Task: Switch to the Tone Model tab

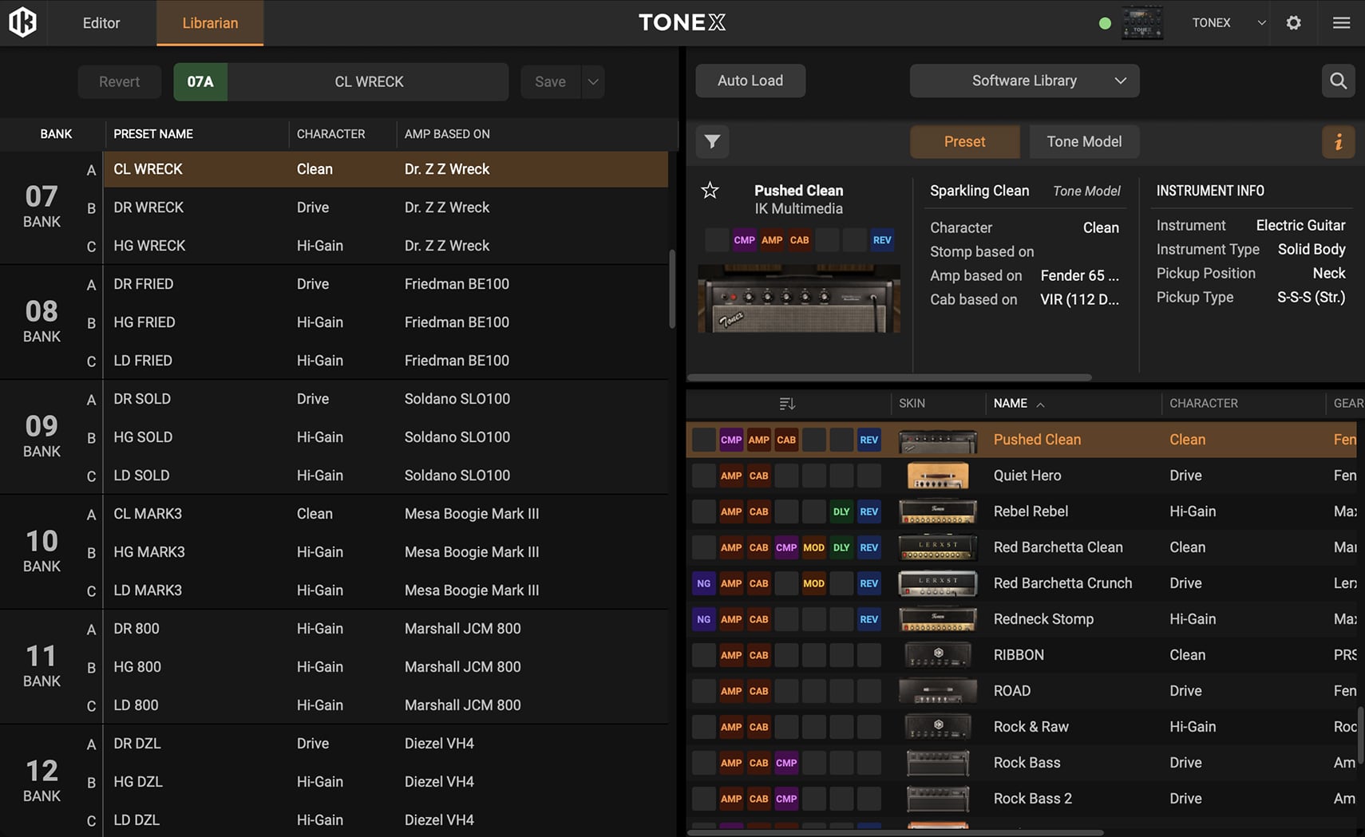Action: (x=1083, y=141)
